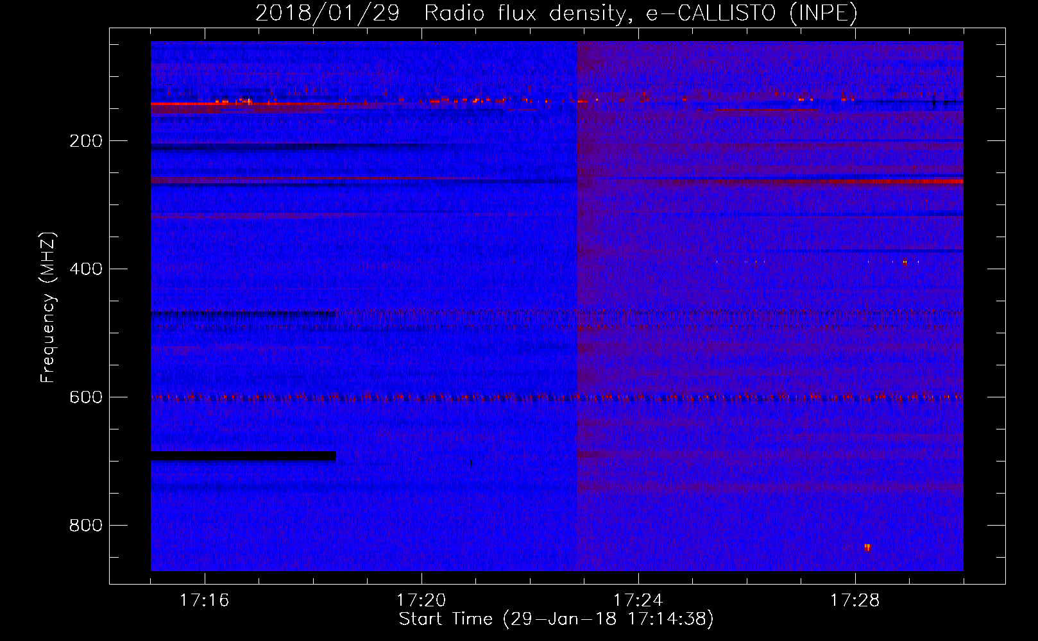
Task: Click the '200' frequency tick label
Action: [86, 141]
